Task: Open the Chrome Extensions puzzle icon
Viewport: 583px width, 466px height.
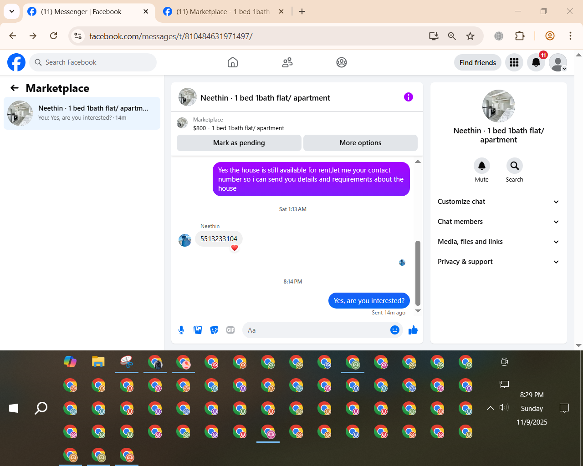Action: (520, 36)
